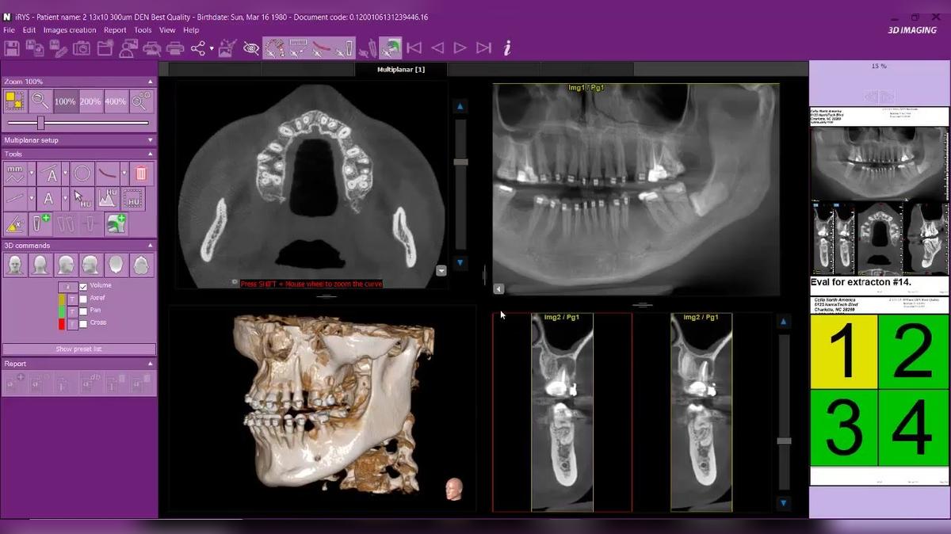Image resolution: width=951 pixels, height=534 pixels.
Task: Click Show preset list button
Action: pos(79,349)
